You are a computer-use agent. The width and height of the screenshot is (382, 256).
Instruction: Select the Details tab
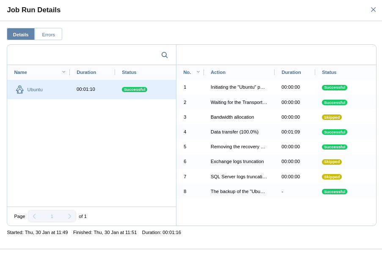(x=21, y=35)
